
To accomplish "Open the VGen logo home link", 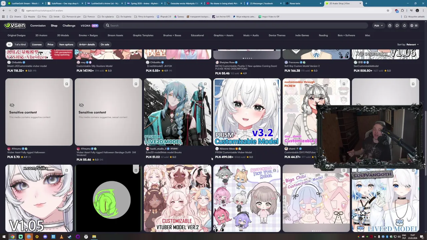I will pos(15,26).
